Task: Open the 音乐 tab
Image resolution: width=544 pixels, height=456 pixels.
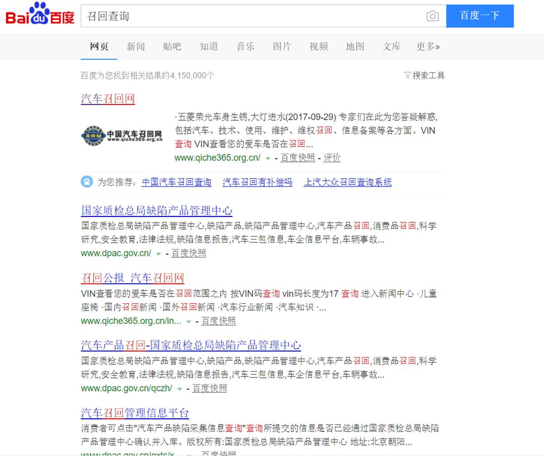Action: pyautogui.click(x=245, y=46)
